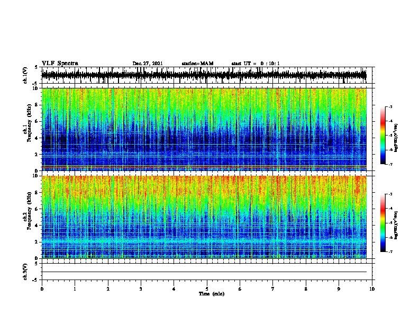Screen dimensions: 419x324
Task: Click the '-3' label on ch.1 color scale
Action: pos(390,106)
